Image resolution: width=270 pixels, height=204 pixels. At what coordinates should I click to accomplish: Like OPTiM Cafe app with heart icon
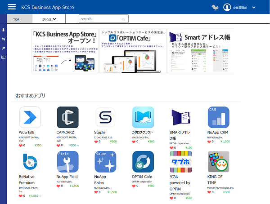(x=134, y=186)
